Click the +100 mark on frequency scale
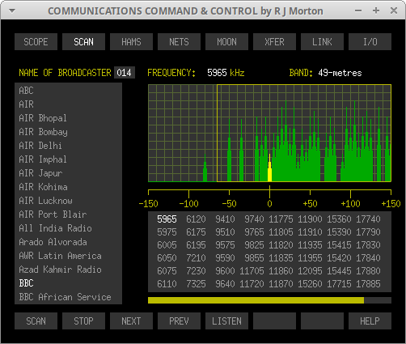406x344 pixels. 350,203
